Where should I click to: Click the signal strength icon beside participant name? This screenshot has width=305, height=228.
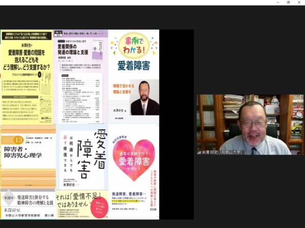point(199,153)
